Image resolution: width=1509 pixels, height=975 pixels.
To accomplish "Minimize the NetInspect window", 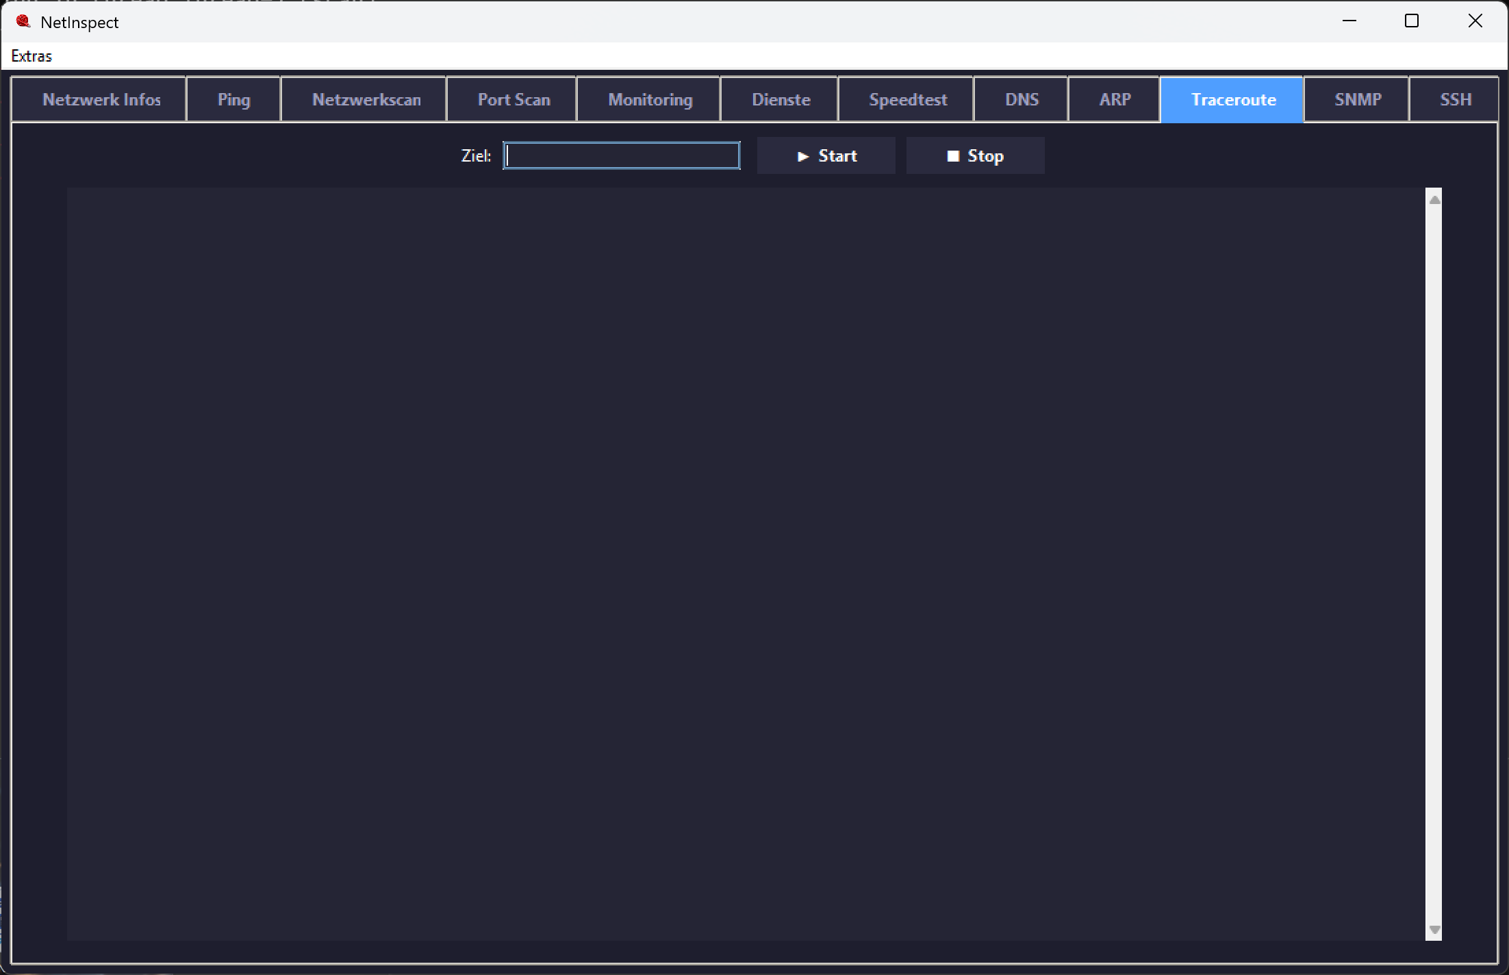I will (1349, 21).
